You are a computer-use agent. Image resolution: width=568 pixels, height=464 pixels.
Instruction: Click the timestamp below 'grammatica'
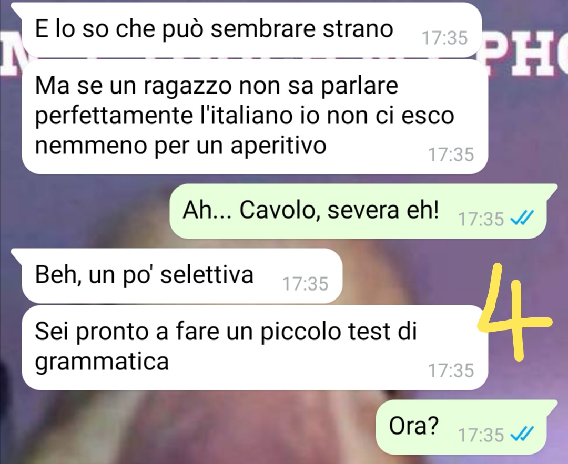pyautogui.click(x=451, y=370)
